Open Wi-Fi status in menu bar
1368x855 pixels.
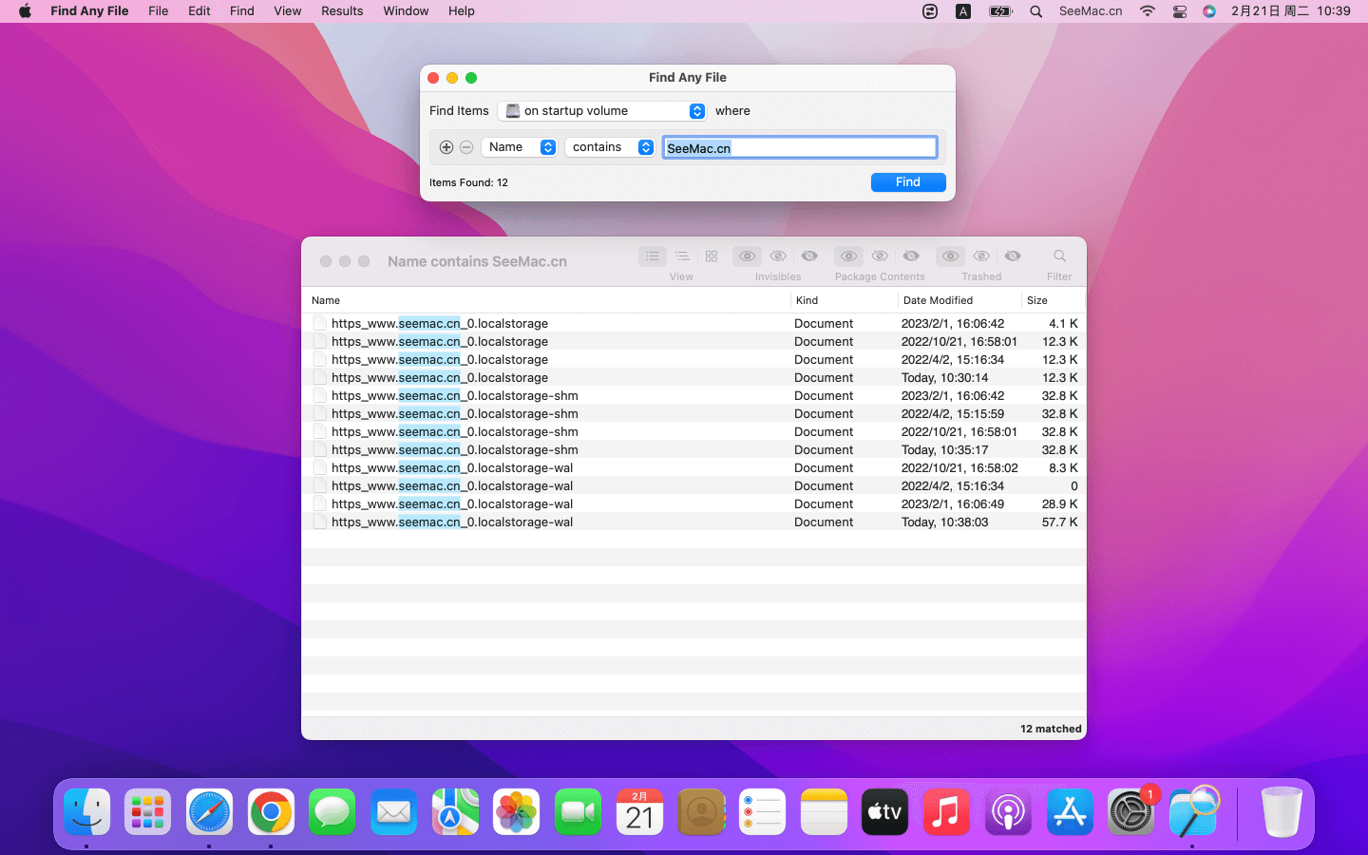click(x=1148, y=11)
